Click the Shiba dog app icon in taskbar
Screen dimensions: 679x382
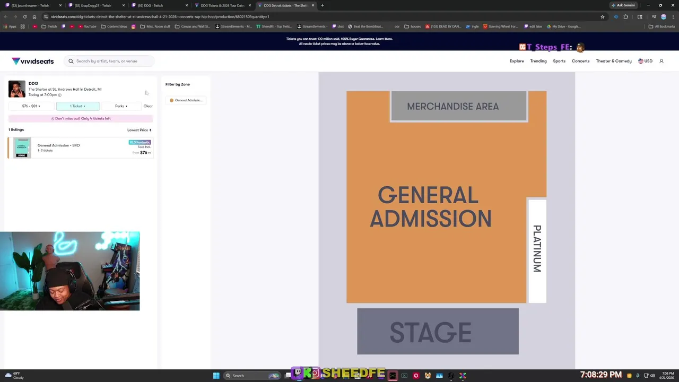pyautogui.click(x=428, y=376)
